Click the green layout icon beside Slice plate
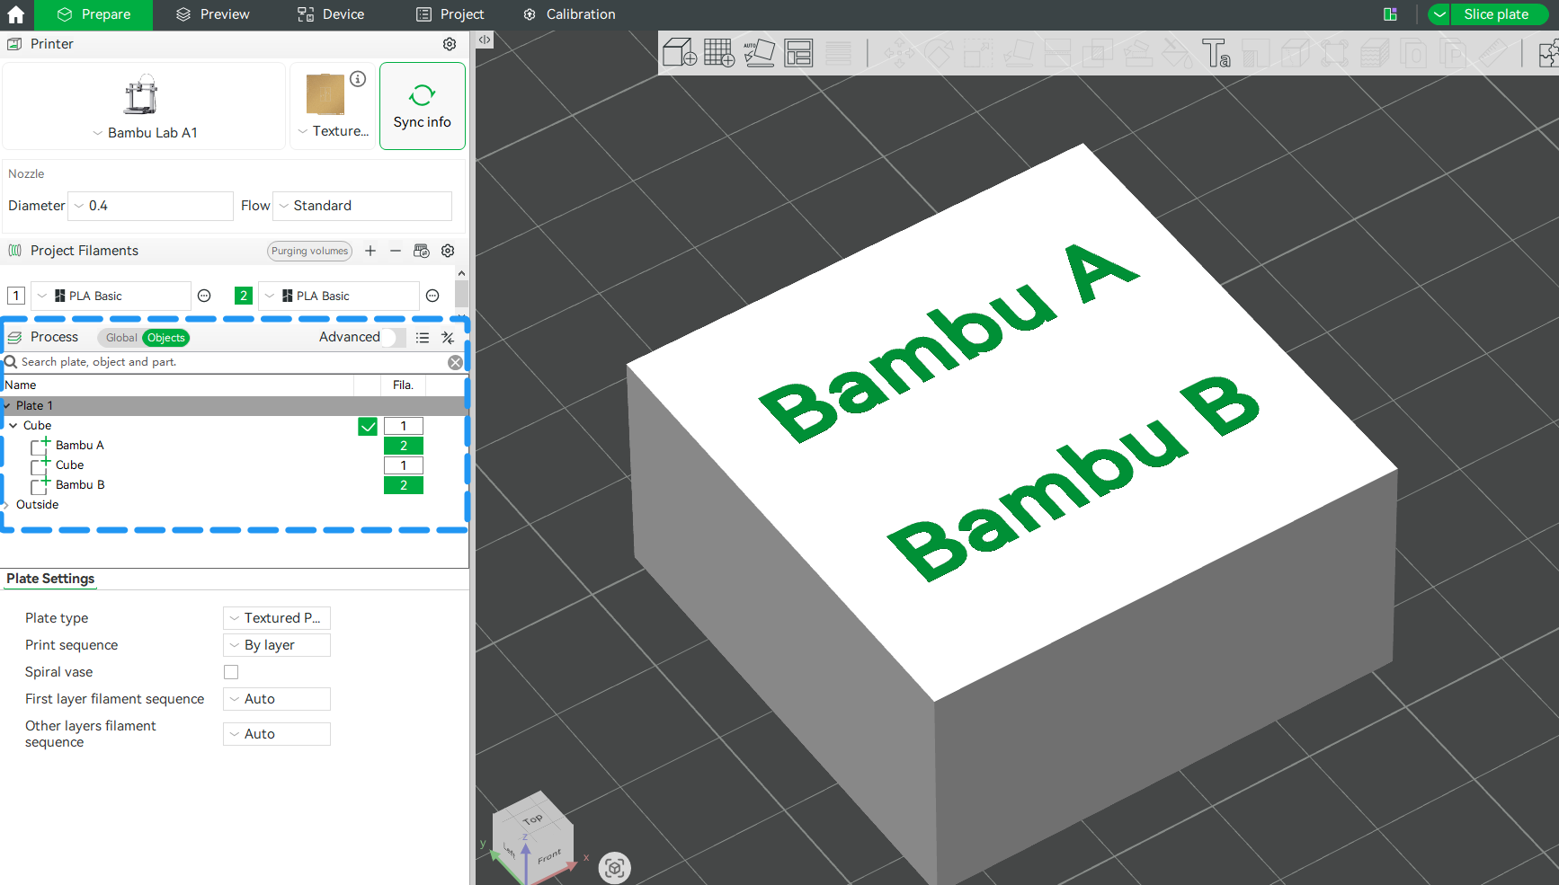 click(x=1390, y=14)
